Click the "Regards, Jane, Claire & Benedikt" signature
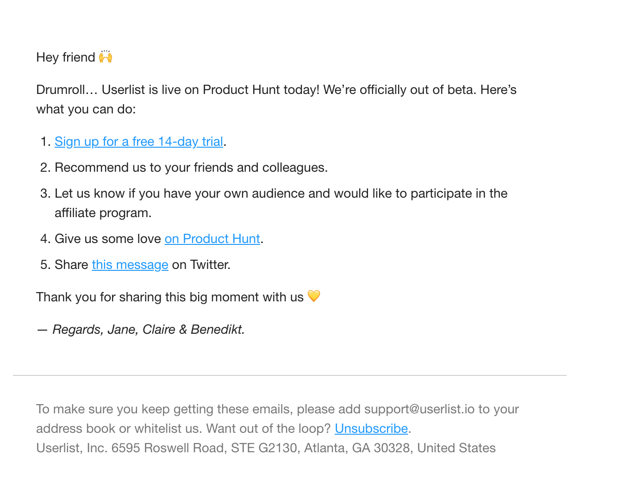 148,330
